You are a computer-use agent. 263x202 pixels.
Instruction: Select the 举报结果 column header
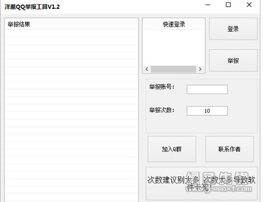71,24
